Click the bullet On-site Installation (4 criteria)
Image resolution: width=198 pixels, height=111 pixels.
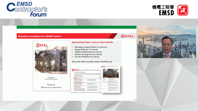[x=87, y=57]
